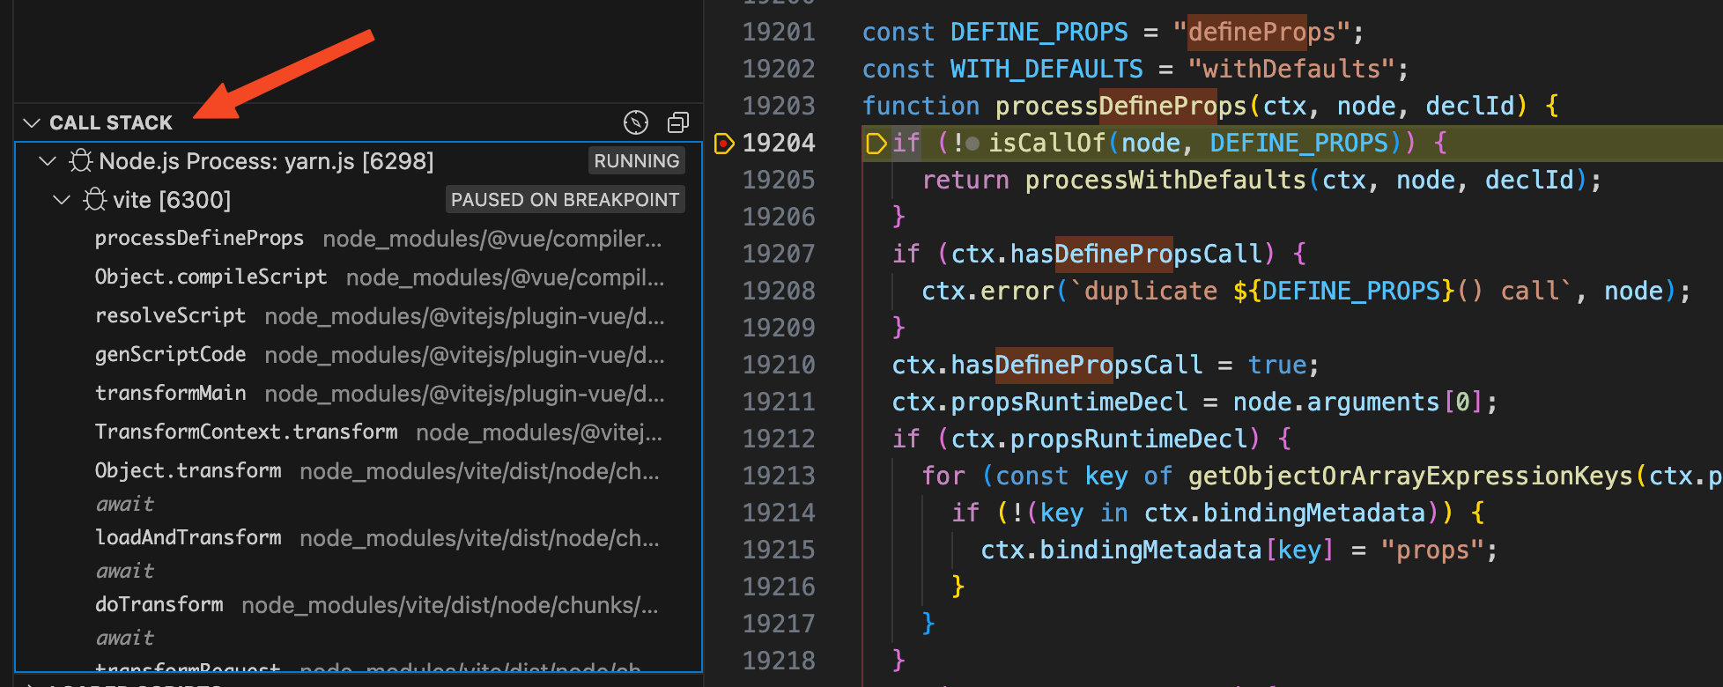1723x687 pixels.
Task: Click the PAUSED ON BREAKPOINT status label
Action: (566, 200)
